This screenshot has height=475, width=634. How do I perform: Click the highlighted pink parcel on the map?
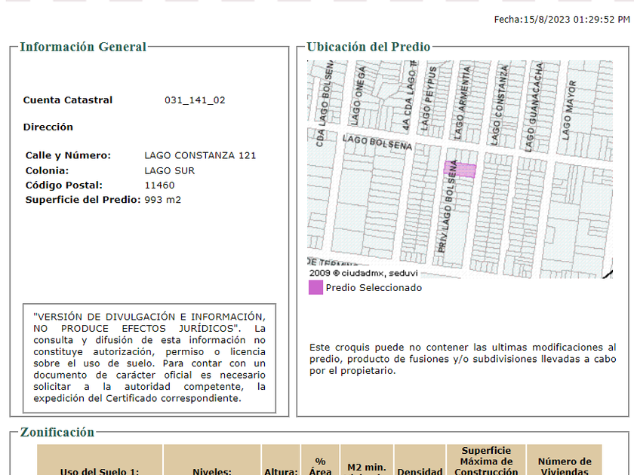click(x=465, y=170)
